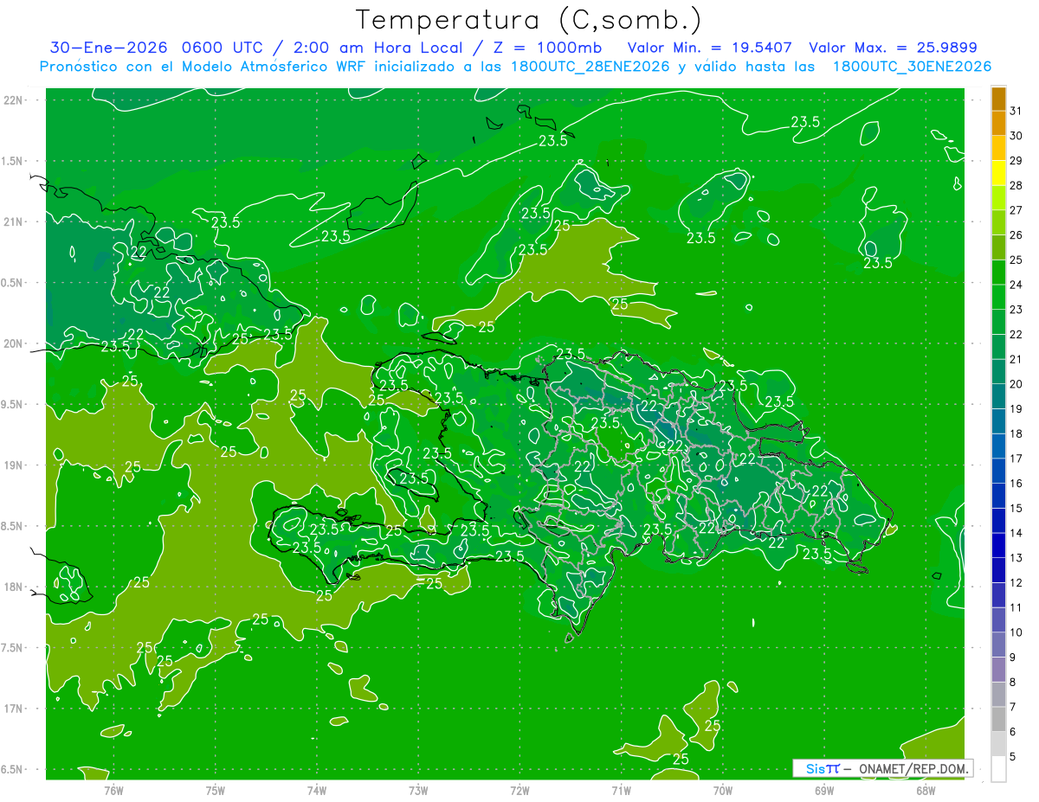
Task: Click the dark orange swatch above legend value 31
Action: point(998,99)
